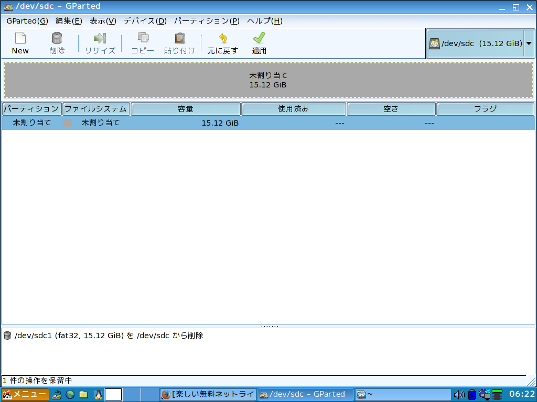The height and width of the screenshot is (402, 537).
Task: Click the network globe tray icon
Action: 485,395
